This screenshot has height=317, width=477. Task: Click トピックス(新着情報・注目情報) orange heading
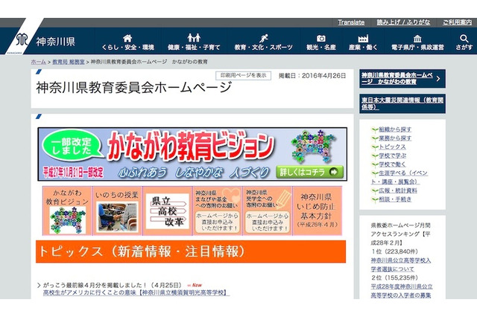[x=191, y=252]
